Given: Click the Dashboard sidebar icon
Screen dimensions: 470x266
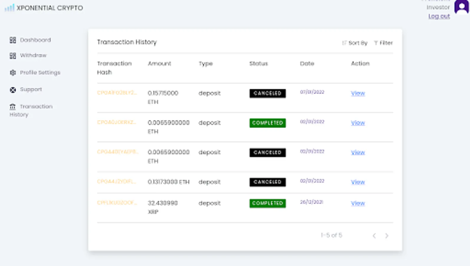Looking at the screenshot, I should tap(13, 40).
